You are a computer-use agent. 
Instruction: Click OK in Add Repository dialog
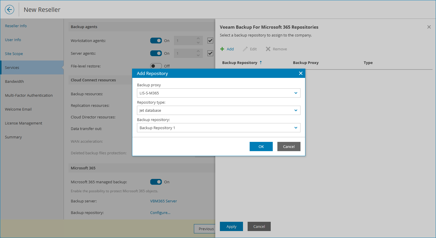click(x=261, y=147)
